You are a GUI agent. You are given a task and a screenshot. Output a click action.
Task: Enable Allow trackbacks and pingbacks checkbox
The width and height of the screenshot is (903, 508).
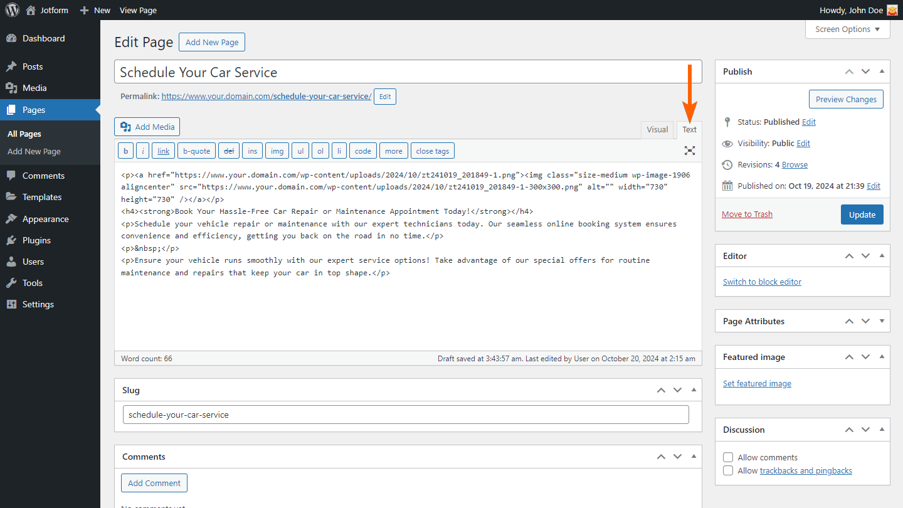point(728,470)
